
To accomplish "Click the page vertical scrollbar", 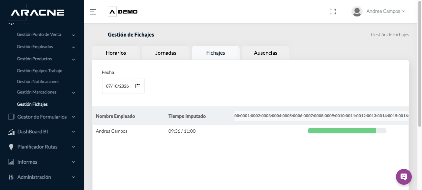I will point(420,63).
